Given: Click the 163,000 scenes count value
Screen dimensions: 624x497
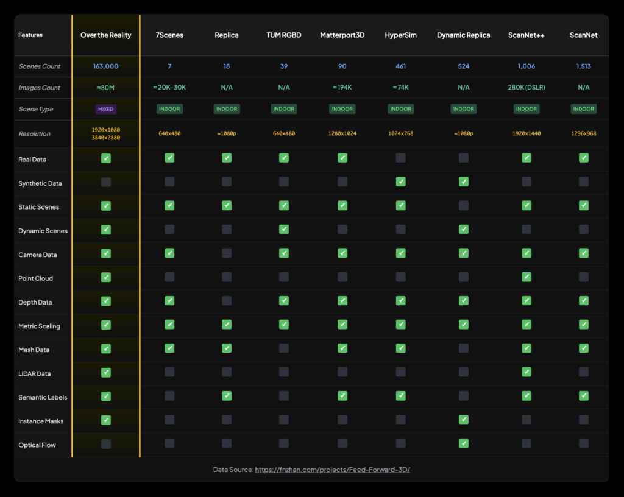Looking at the screenshot, I should [106, 66].
